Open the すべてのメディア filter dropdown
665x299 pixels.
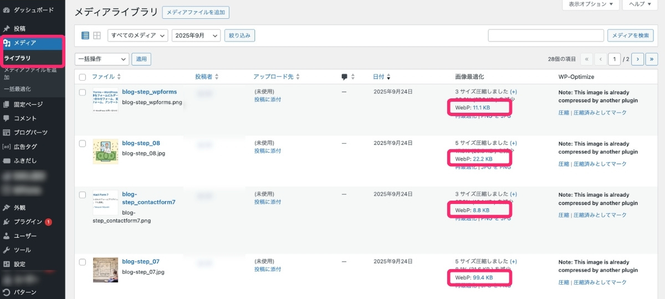click(138, 35)
